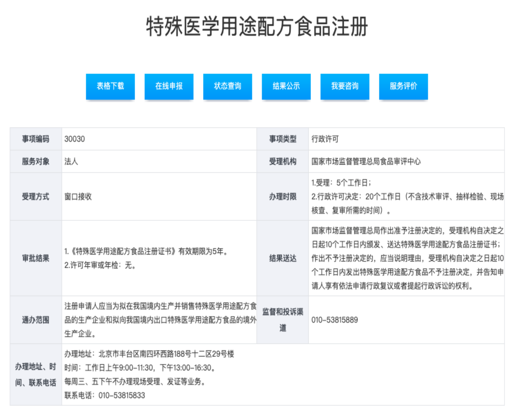Click 我要咨询 to ask a question
This screenshot has height=416, width=514.
coord(345,86)
